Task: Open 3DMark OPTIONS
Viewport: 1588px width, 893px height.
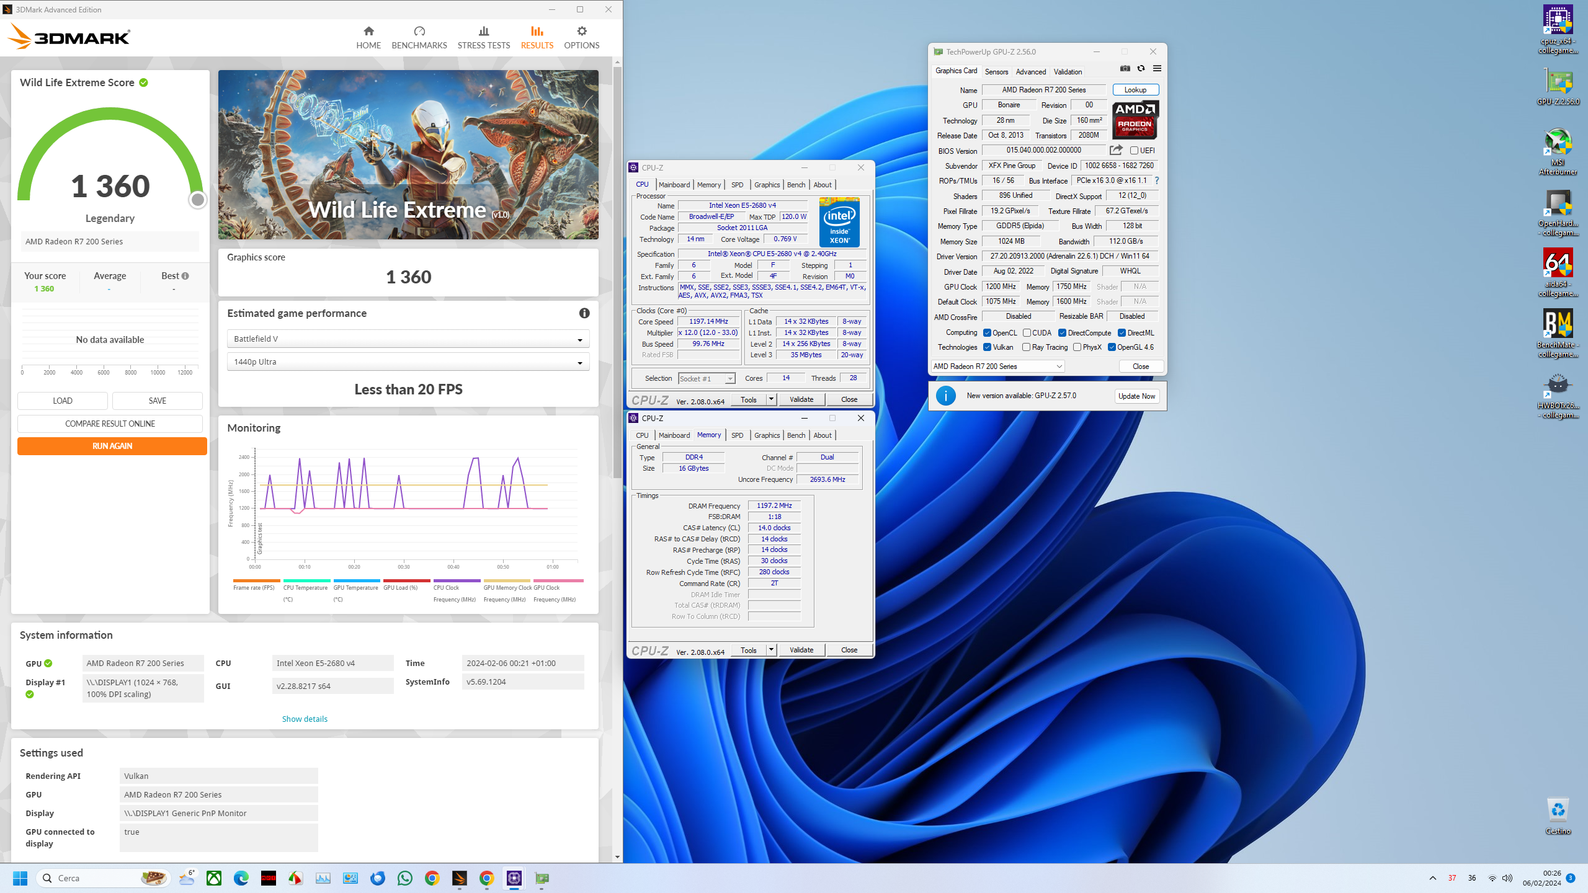Action: point(581,38)
